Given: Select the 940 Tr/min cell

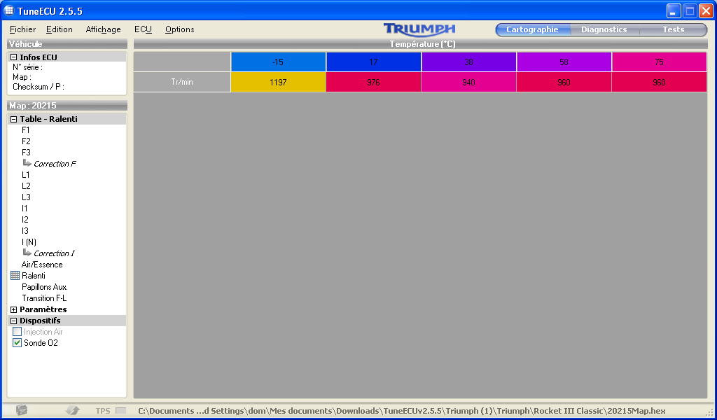Looking at the screenshot, I should coord(468,83).
